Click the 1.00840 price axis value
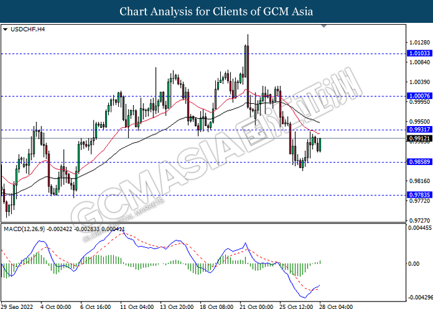The height and width of the screenshot is (309, 433). click(419, 62)
